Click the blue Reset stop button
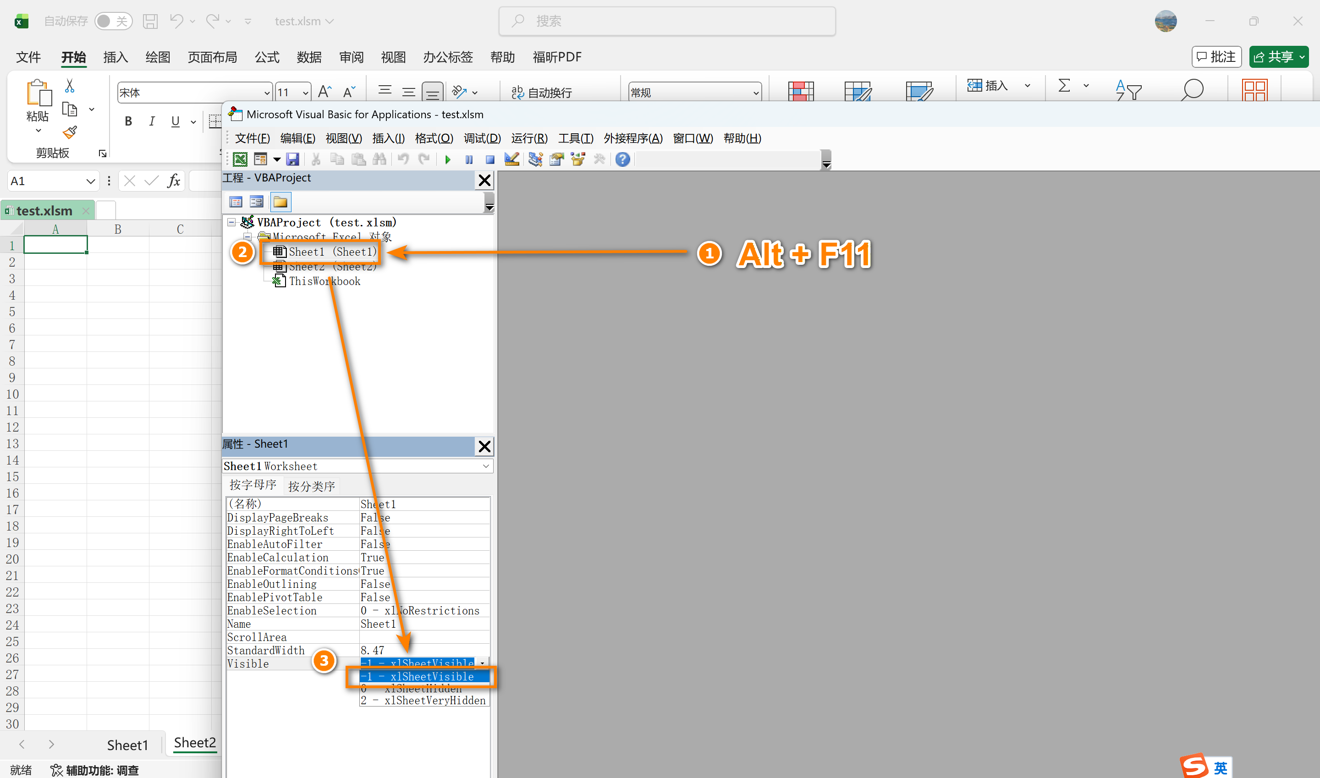1320x778 pixels. (x=490, y=159)
